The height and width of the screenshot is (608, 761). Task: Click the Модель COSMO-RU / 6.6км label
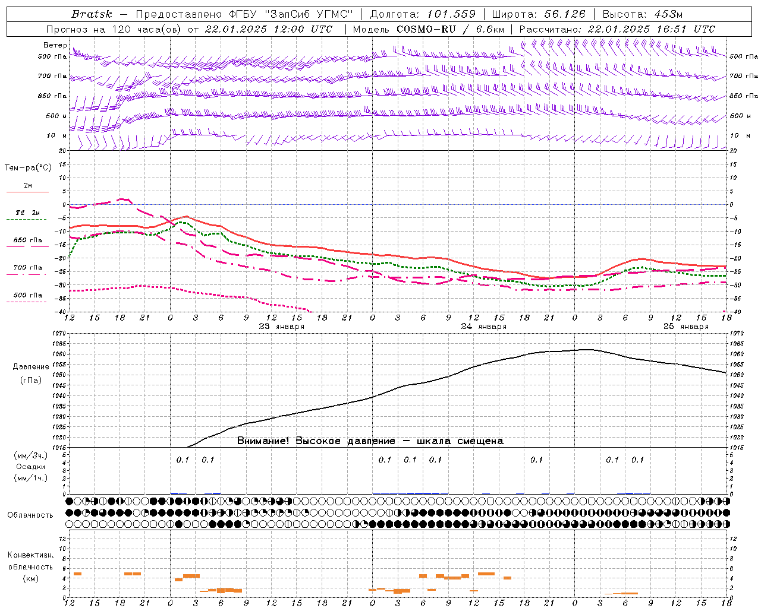pyautogui.click(x=428, y=29)
